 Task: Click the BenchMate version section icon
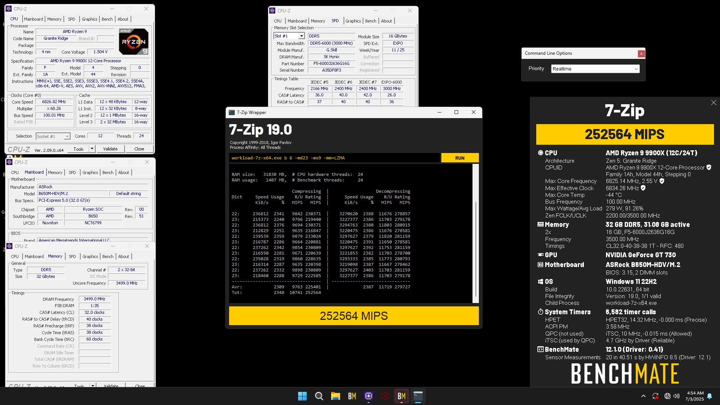tap(540, 349)
